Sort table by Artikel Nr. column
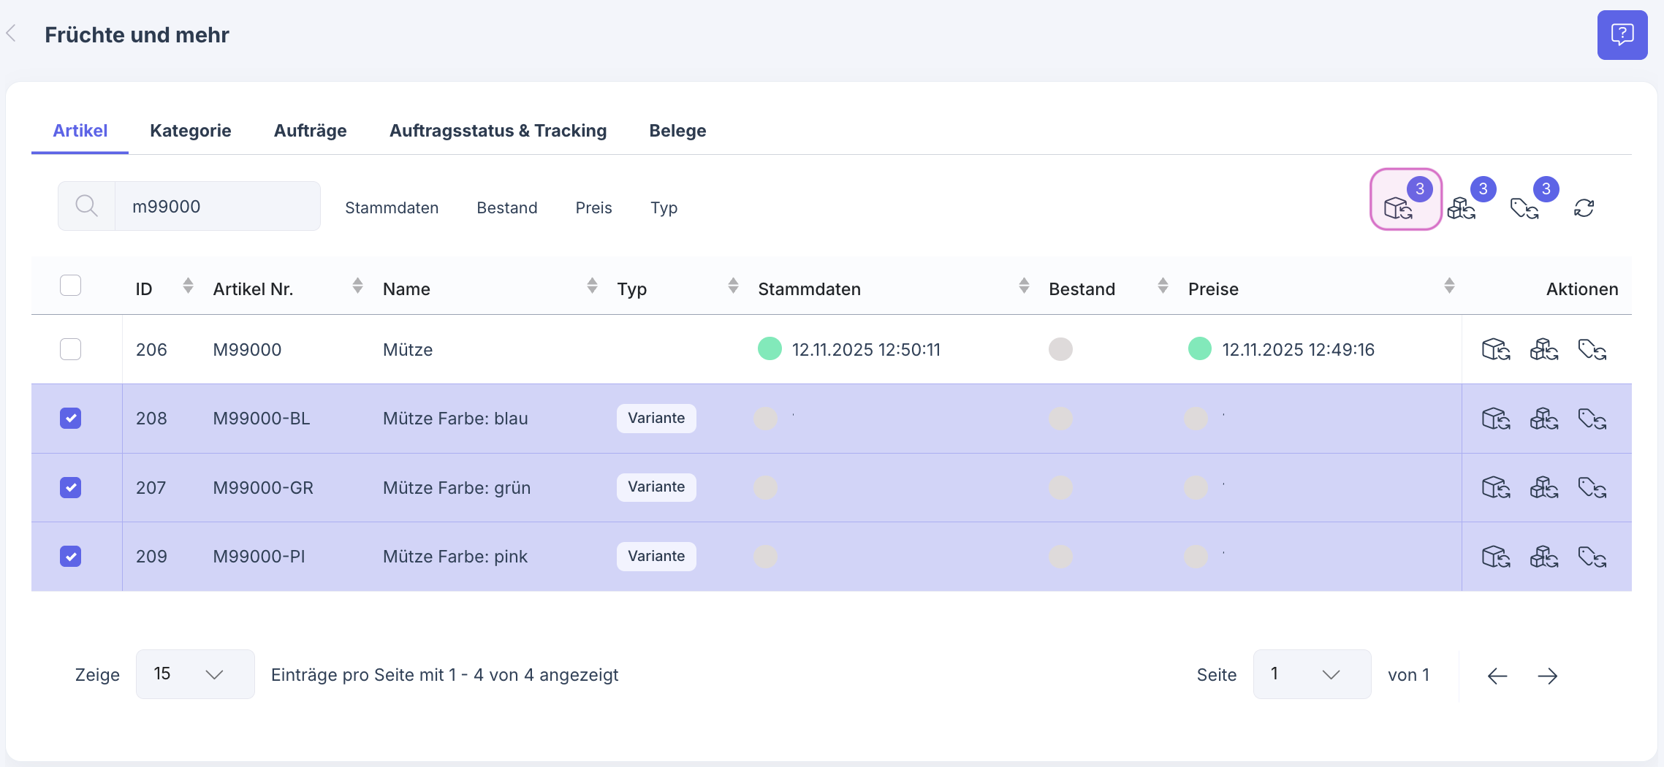 (357, 286)
